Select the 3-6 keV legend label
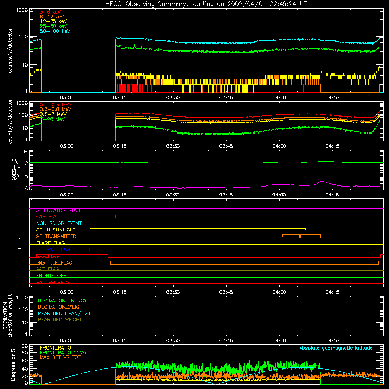389x389 pixels. 51,12
